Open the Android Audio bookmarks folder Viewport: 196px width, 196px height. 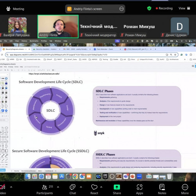point(33,59)
